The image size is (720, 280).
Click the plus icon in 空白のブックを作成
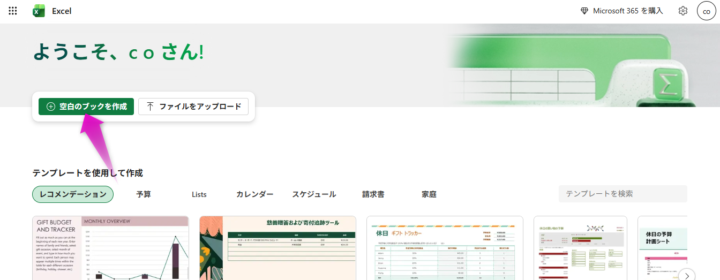[51, 107]
